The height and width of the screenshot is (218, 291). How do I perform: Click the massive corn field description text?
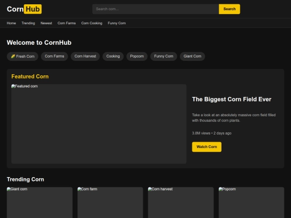coord(234,118)
